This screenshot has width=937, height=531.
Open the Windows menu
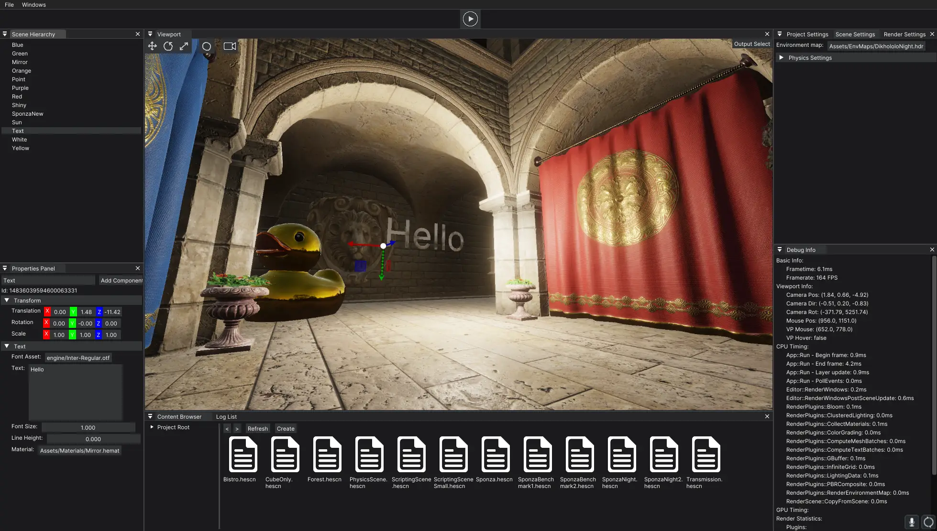pos(33,5)
